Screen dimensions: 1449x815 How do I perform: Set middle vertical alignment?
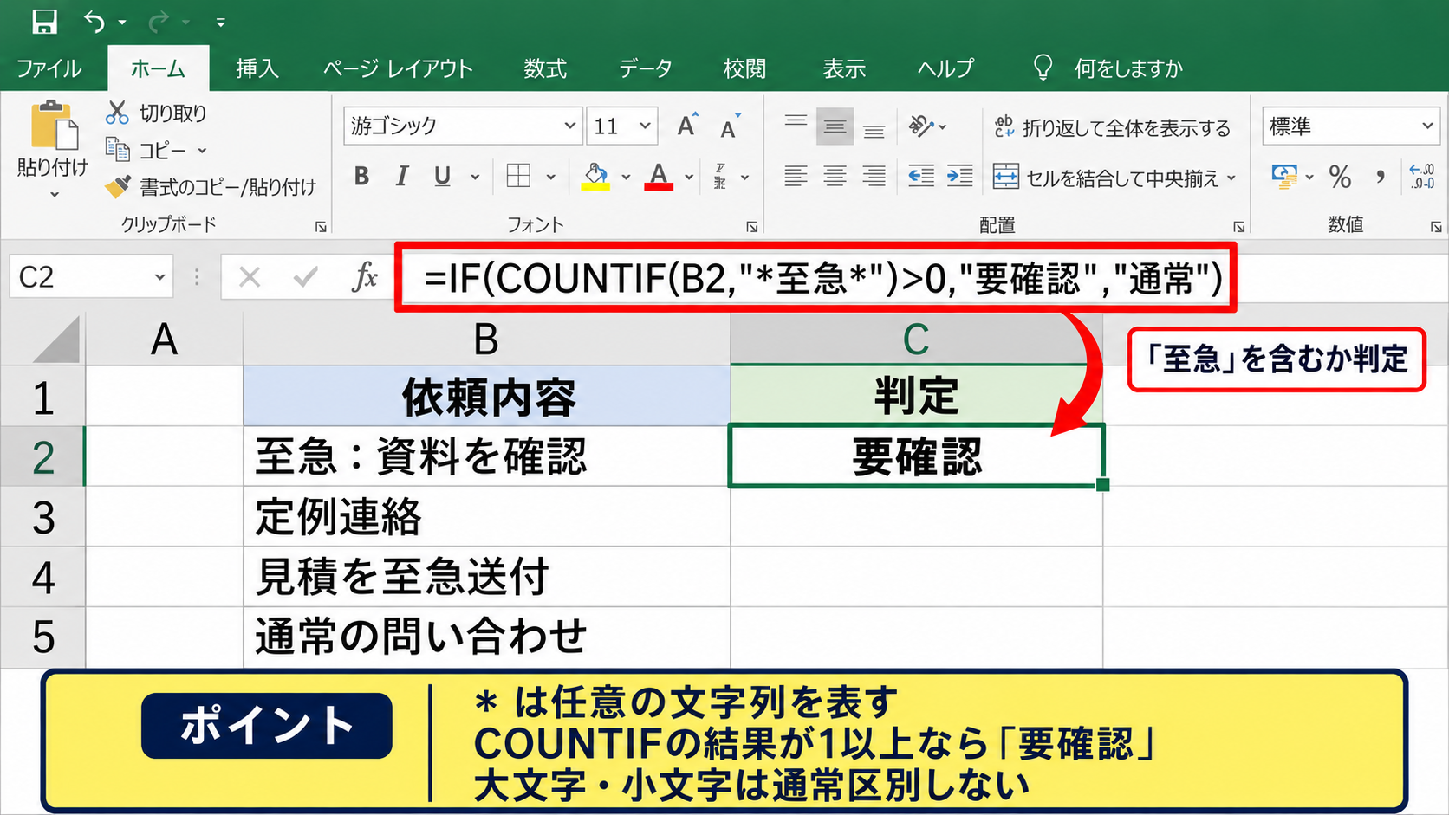835,126
